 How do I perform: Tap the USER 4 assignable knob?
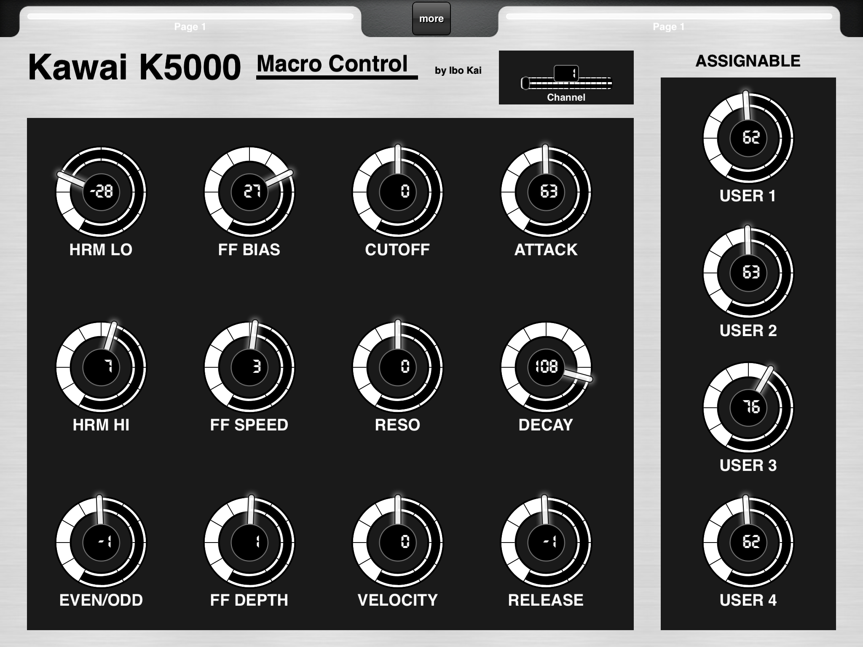[748, 542]
